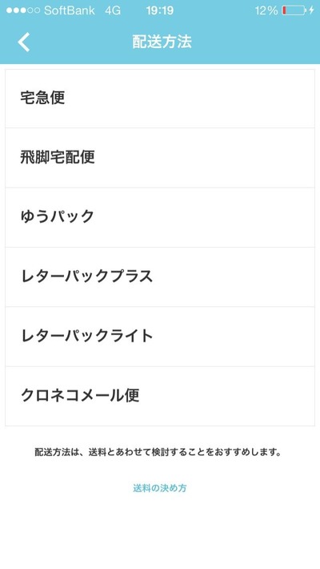Screen dimensions: 320x569
Task: Tap the charging lightning bolt icon
Action: click(312, 10)
